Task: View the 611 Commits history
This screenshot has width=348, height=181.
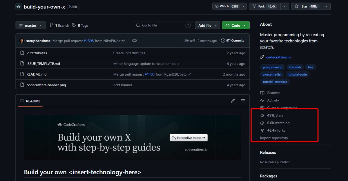Action: 233,40
